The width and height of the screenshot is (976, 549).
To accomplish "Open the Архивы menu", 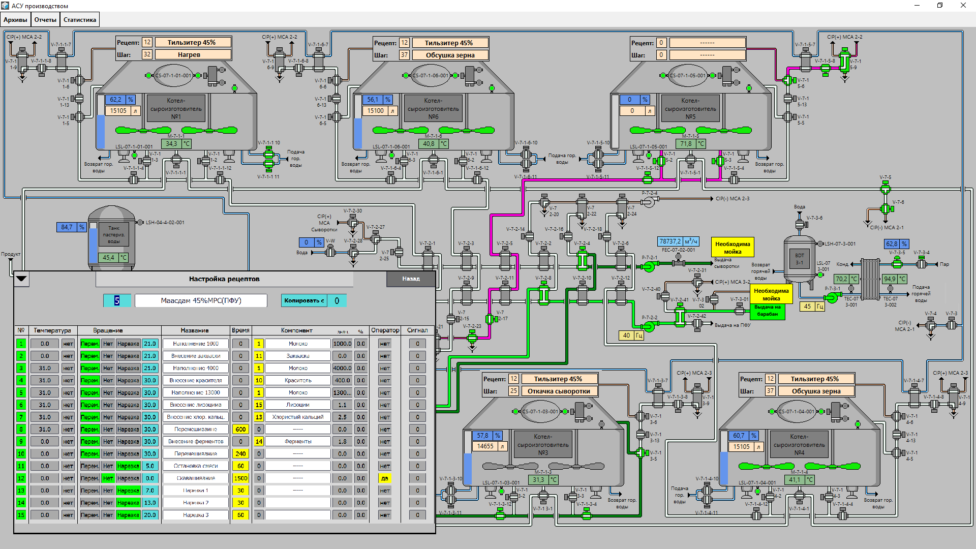I will 15,20.
